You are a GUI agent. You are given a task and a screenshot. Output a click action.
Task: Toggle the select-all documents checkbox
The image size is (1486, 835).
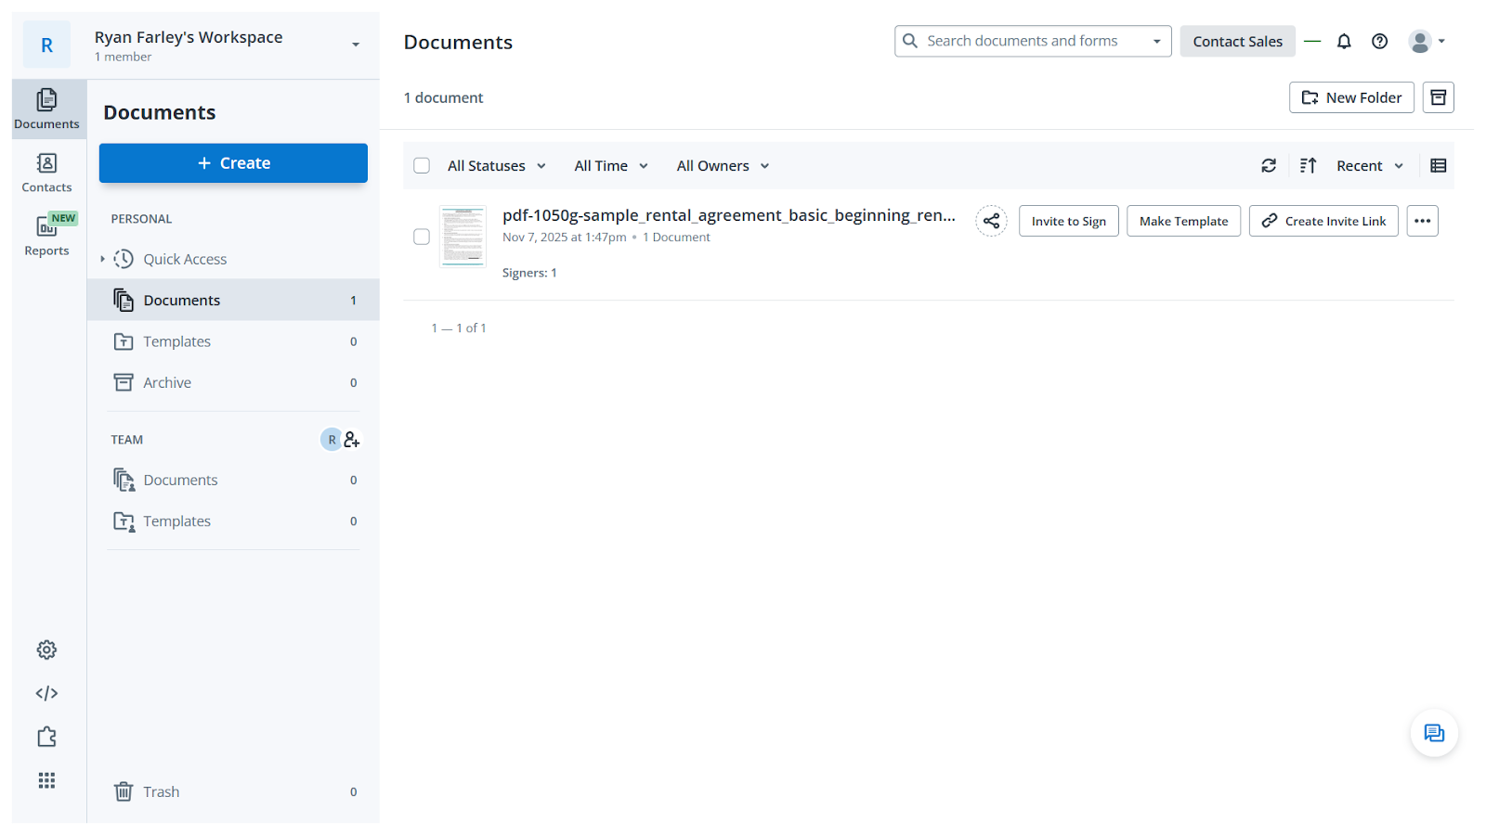click(x=422, y=165)
